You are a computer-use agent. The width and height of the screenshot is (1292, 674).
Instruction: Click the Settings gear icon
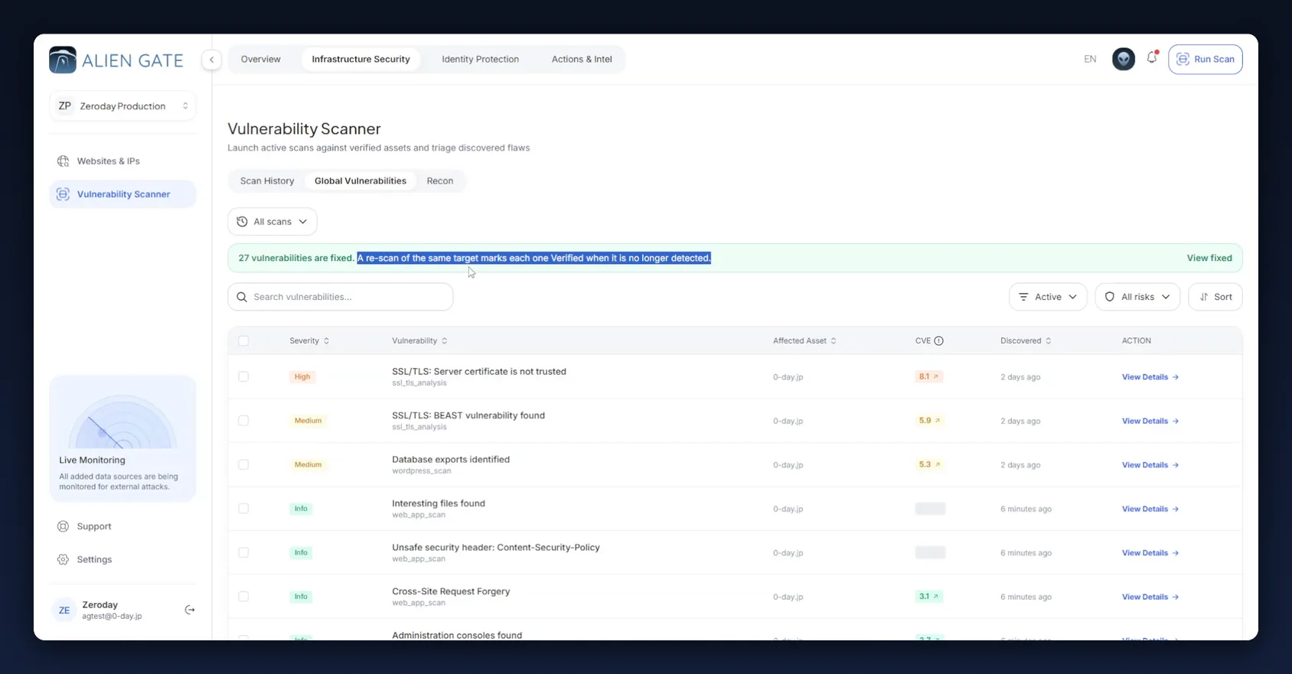[64, 559]
